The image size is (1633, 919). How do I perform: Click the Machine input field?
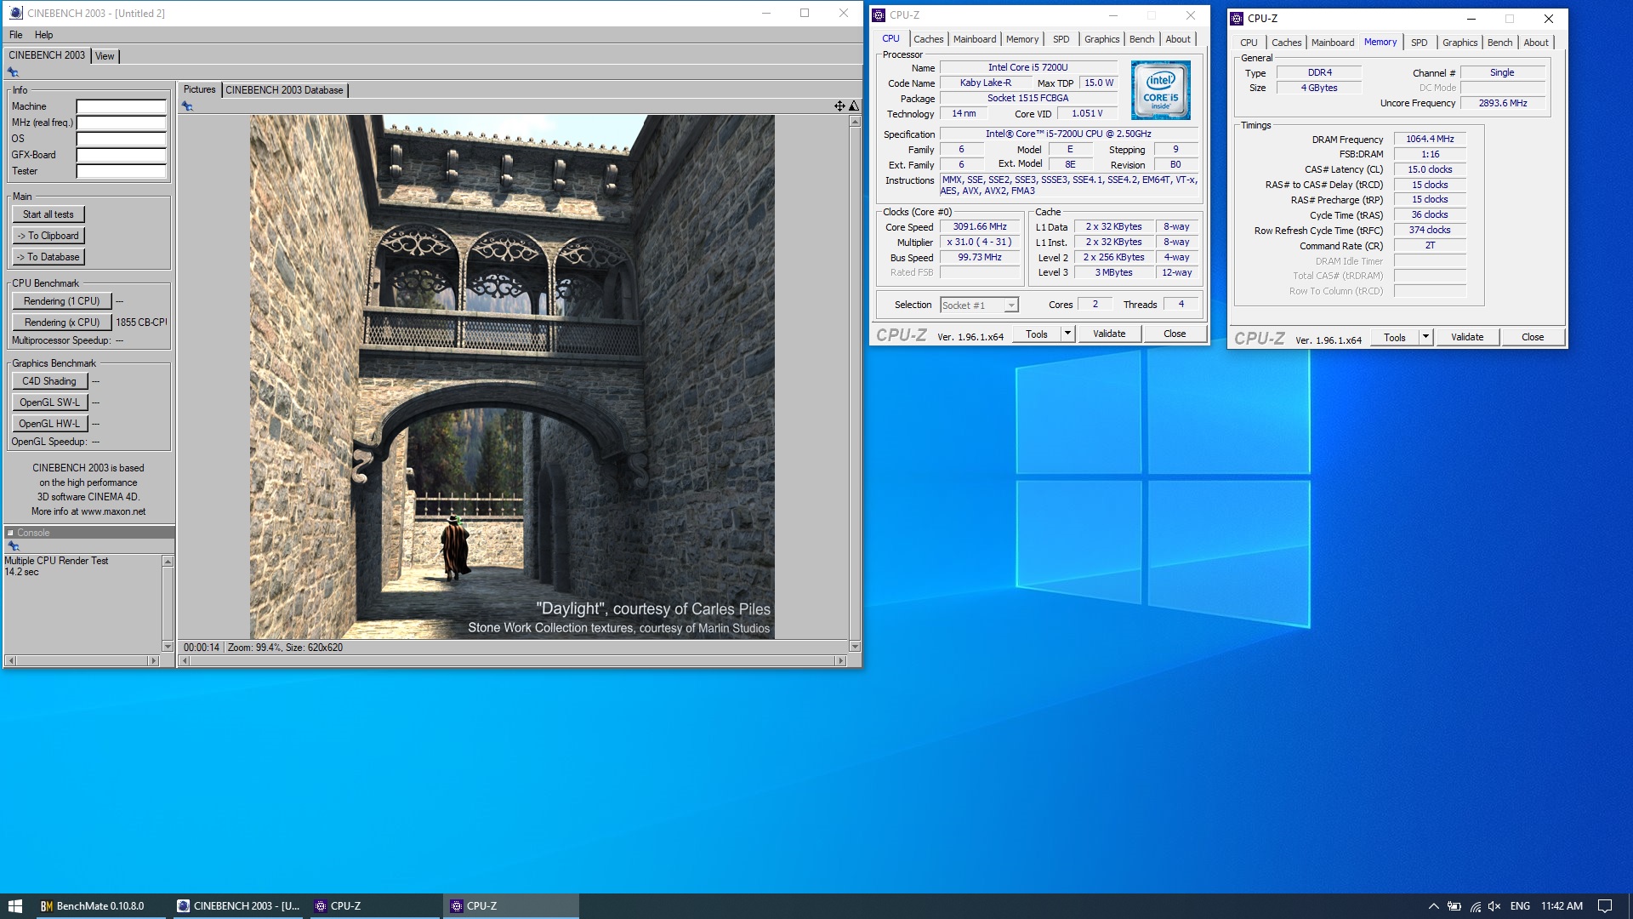coord(122,106)
